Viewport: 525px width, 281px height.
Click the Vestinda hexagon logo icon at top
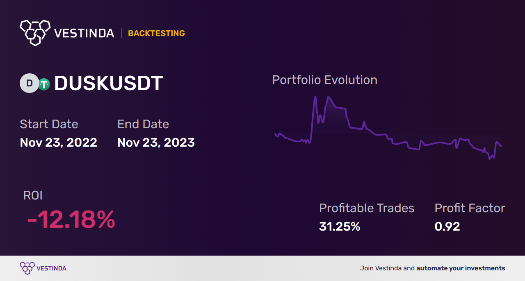pyautogui.click(x=35, y=32)
